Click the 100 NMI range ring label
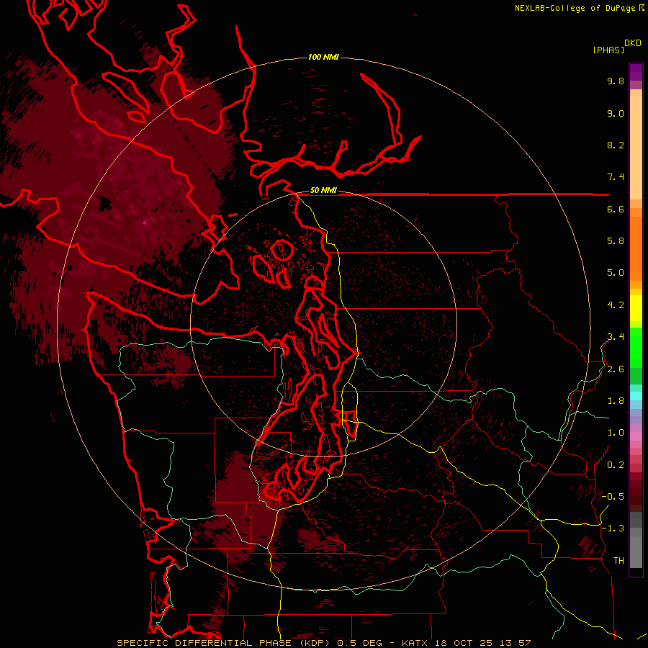Viewport: 648px width, 648px height. pyautogui.click(x=323, y=57)
